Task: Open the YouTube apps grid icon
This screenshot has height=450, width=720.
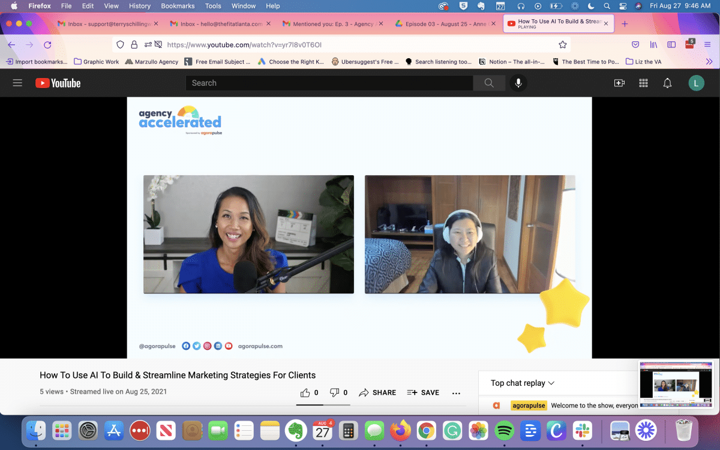Action: [643, 83]
